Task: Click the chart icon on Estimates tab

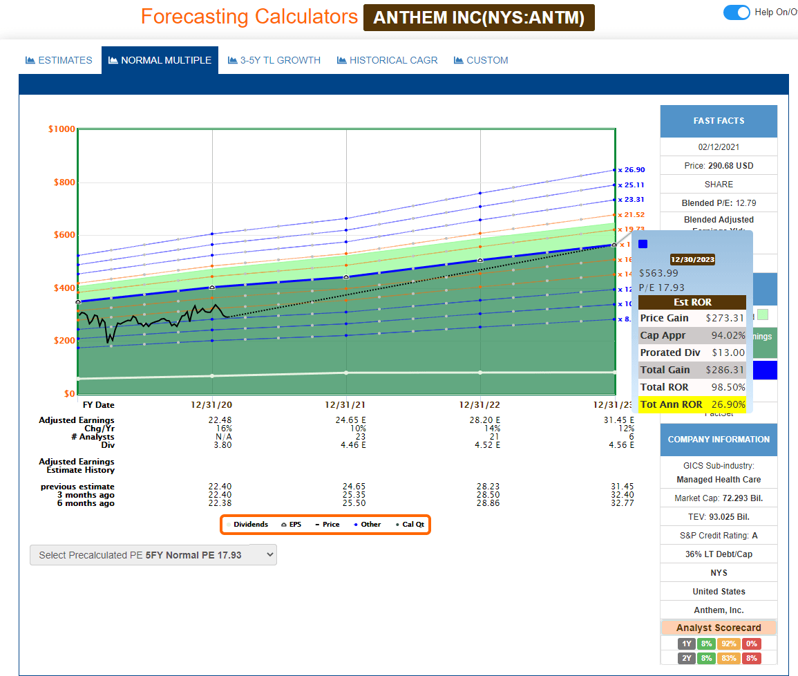Action: (x=30, y=61)
